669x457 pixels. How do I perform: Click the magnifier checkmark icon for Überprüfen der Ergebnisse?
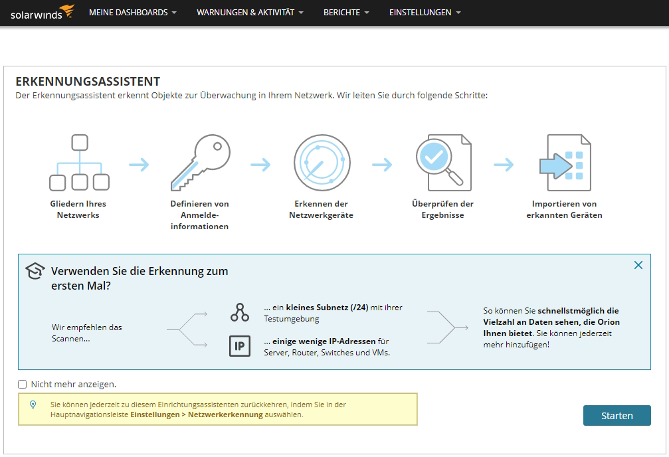click(444, 163)
